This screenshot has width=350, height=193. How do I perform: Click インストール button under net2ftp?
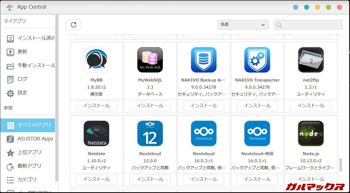pos(310,106)
